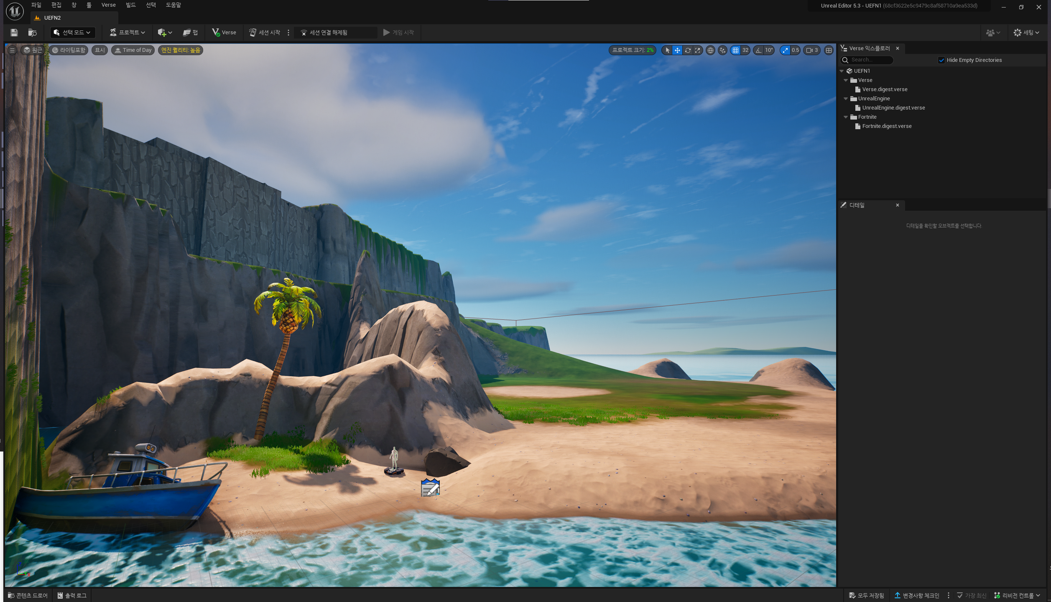Image resolution: width=1051 pixels, height=602 pixels.
Task: Open the viewport hamburger options menu
Action: [12, 50]
